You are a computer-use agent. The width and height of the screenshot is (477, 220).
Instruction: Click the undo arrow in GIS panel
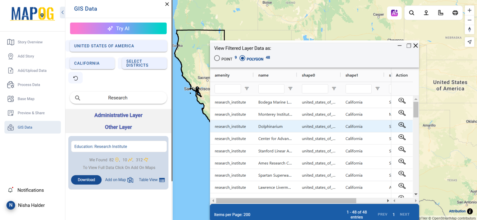click(x=75, y=77)
